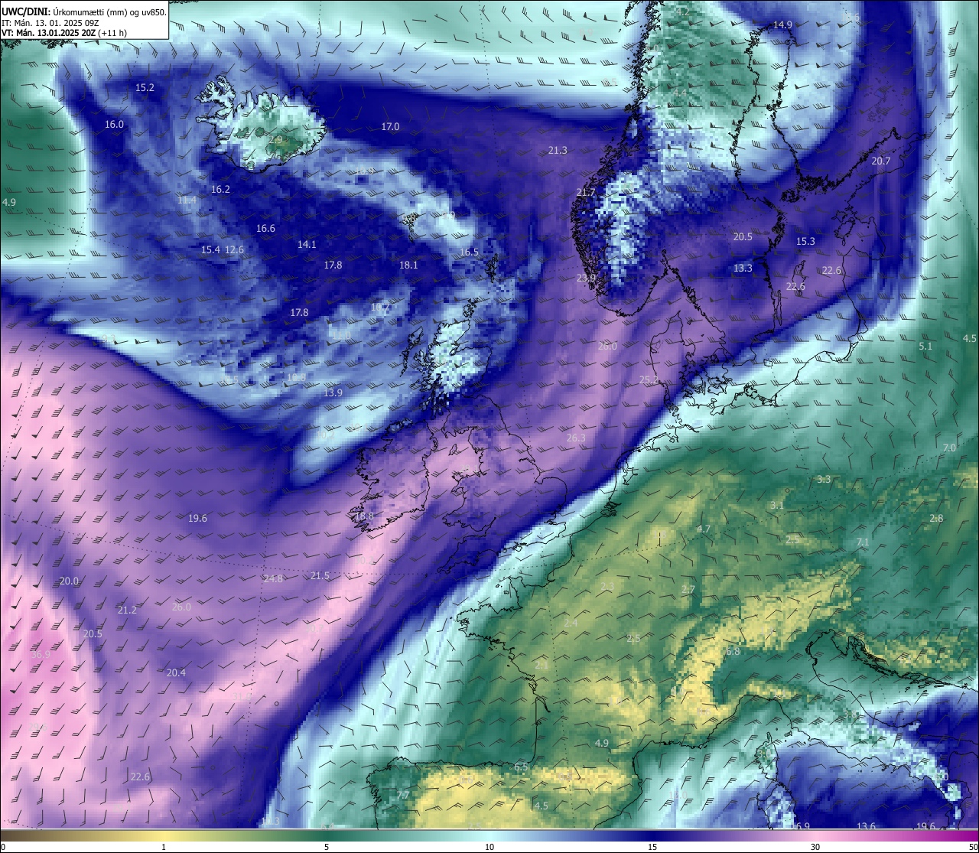Click the 5 tick label on the color scale

point(327,847)
